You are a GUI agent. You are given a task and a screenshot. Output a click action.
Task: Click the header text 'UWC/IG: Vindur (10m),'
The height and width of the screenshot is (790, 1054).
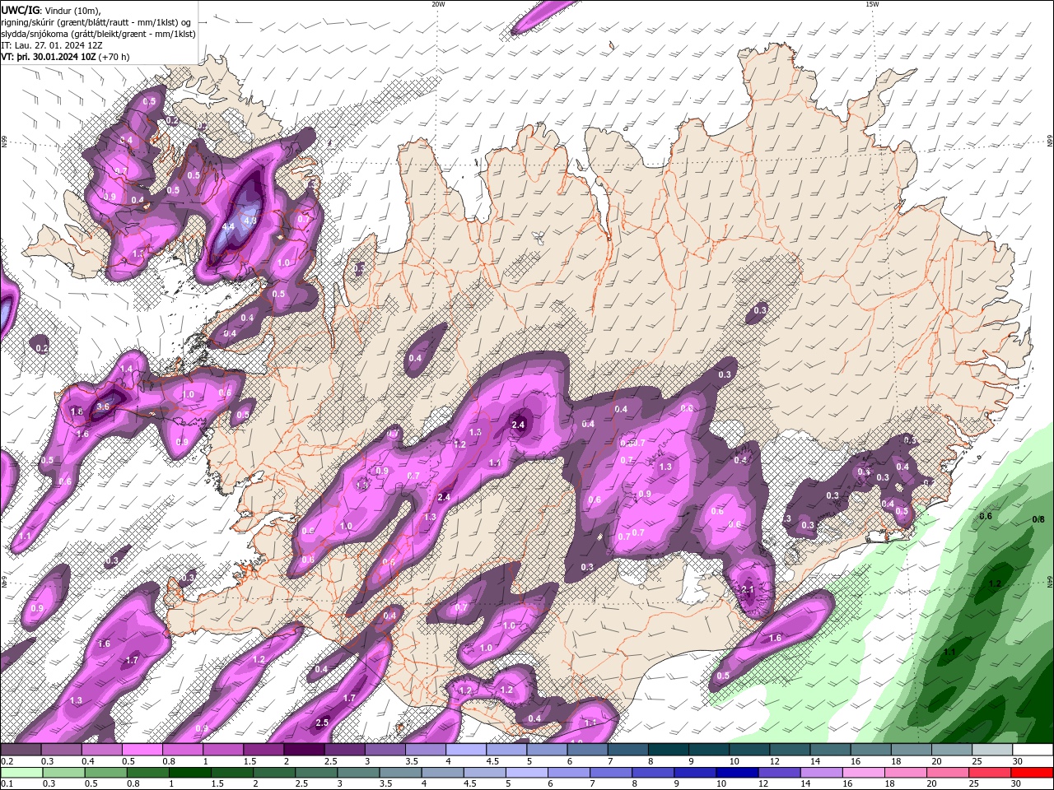point(50,10)
